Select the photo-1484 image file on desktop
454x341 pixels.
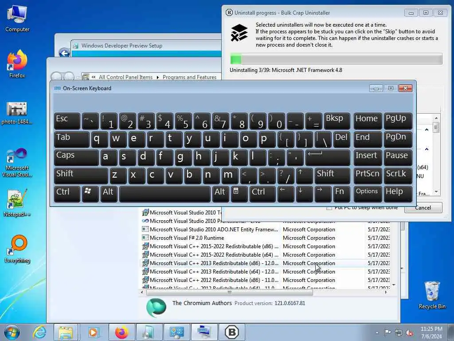click(x=17, y=112)
